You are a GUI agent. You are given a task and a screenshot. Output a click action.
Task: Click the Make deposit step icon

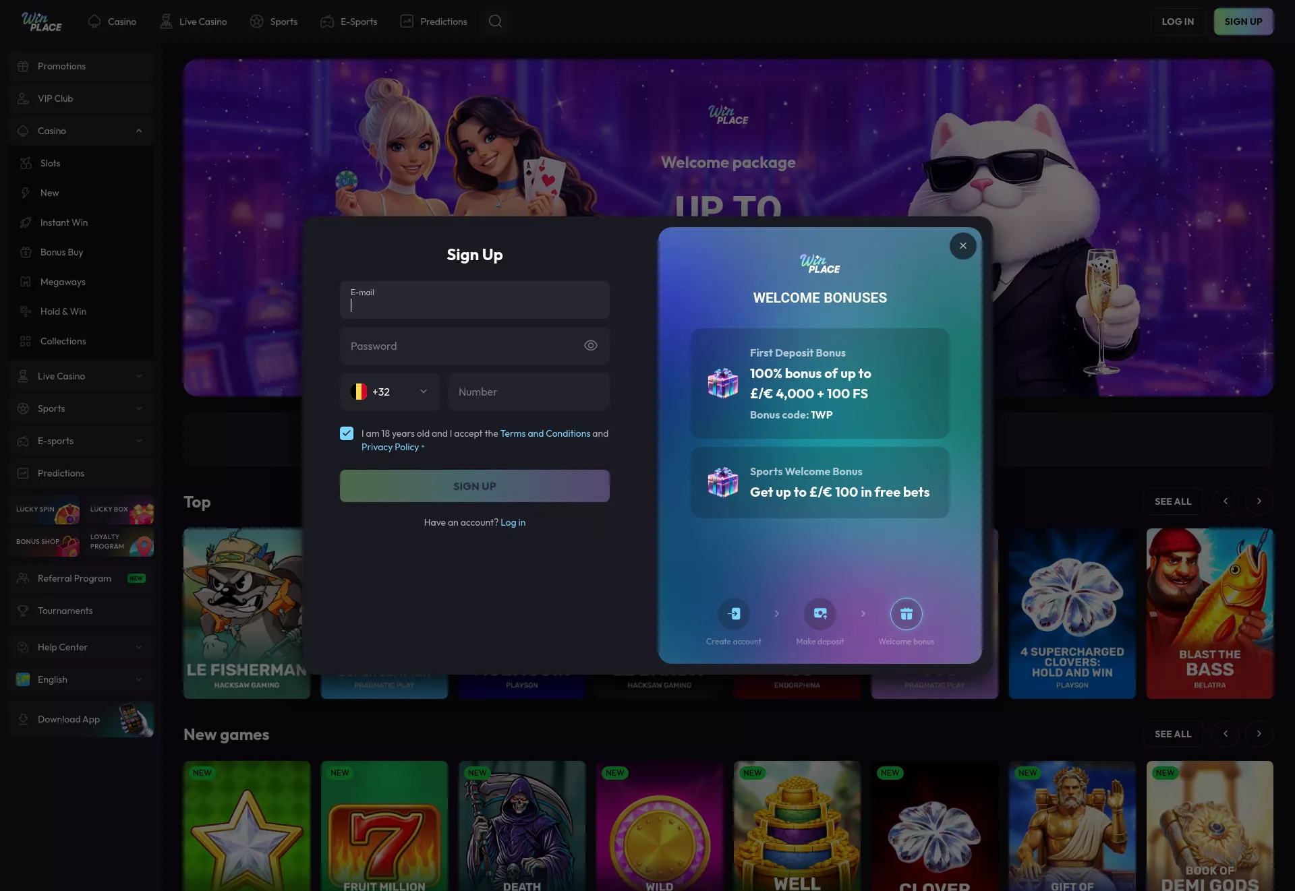pyautogui.click(x=820, y=614)
